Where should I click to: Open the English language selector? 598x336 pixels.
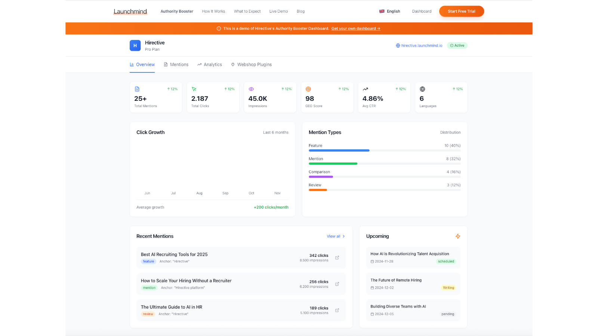click(x=390, y=11)
